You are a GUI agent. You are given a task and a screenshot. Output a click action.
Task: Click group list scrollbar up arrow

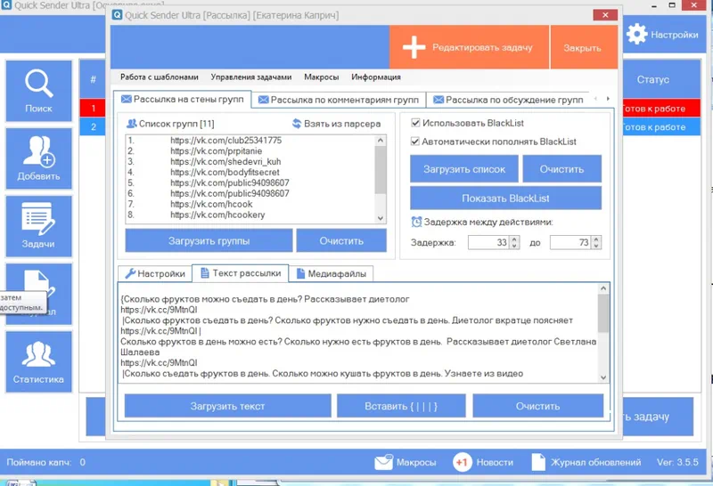381,141
